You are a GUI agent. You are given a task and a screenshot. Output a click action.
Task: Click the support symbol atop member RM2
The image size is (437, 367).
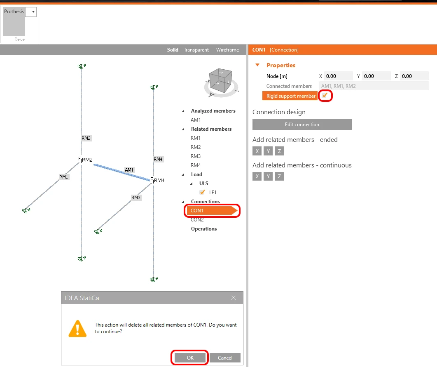82,66
